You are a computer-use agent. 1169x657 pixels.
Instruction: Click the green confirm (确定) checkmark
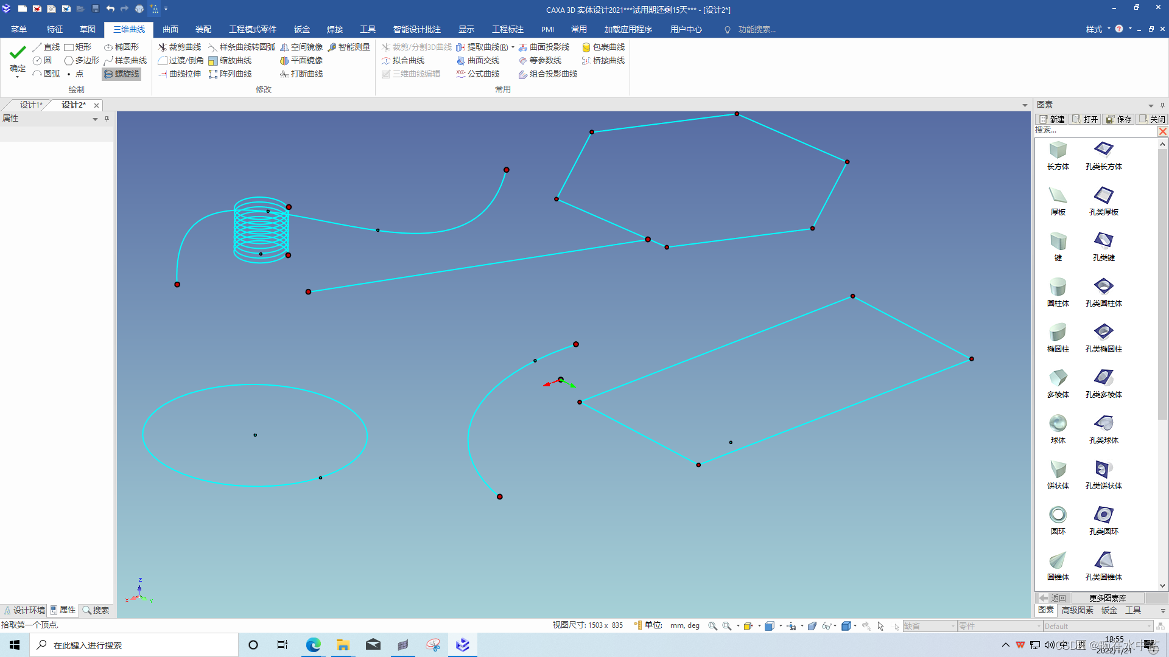18,53
